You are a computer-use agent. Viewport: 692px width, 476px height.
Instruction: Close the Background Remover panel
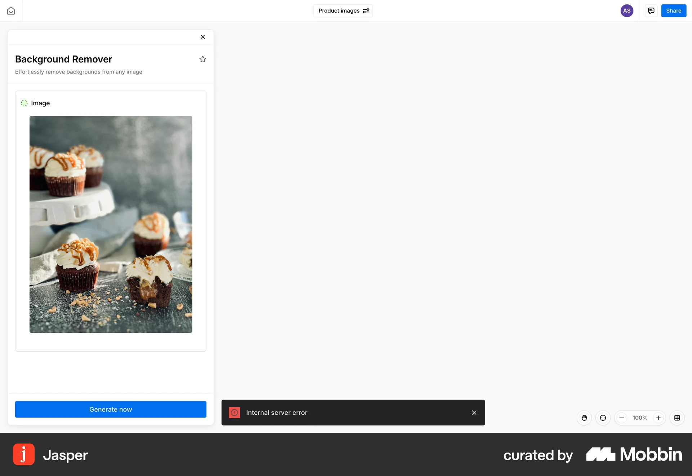coord(203,37)
